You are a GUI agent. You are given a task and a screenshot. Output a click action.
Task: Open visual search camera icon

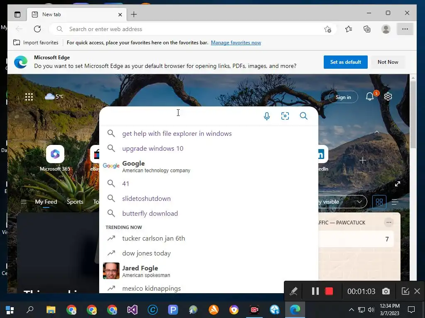[285, 116]
